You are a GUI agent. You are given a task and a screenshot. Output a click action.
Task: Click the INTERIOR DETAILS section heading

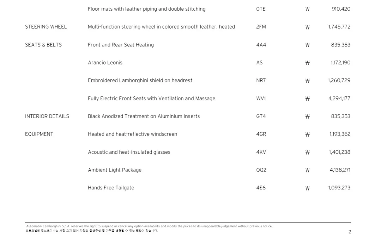47,116
